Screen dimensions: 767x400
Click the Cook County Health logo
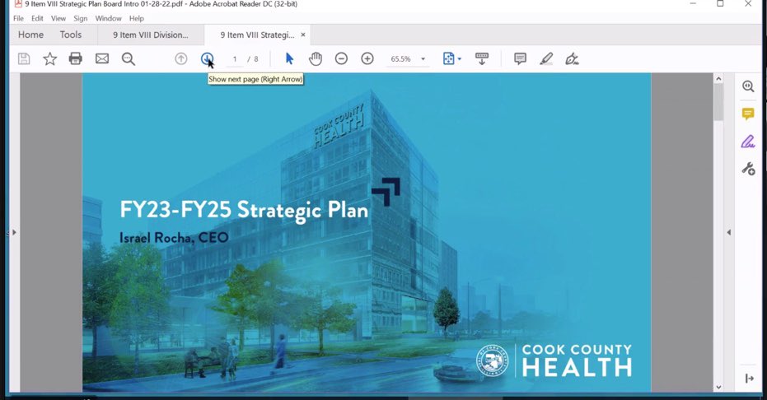tap(554, 361)
